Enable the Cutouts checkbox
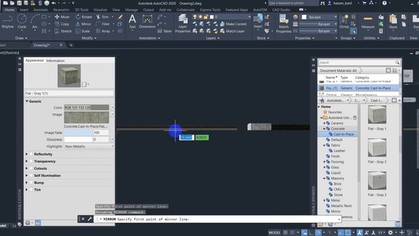Image resolution: width=419 pixels, height=236 pixels. tap(31, 168)
